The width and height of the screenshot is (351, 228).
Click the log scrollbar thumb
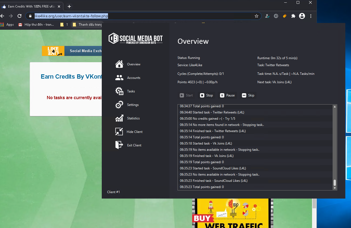click(335, 182)
